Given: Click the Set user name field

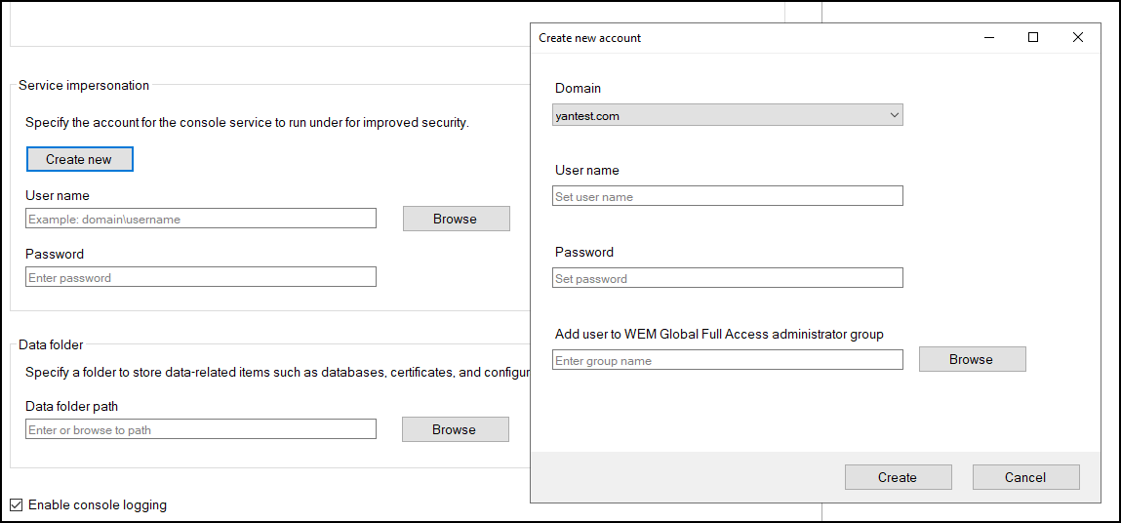Looking at the screenshot, I should 727,196.
